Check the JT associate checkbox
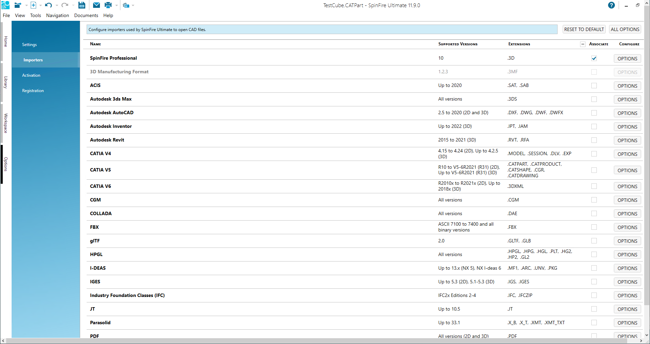 (x=594, y=309)
